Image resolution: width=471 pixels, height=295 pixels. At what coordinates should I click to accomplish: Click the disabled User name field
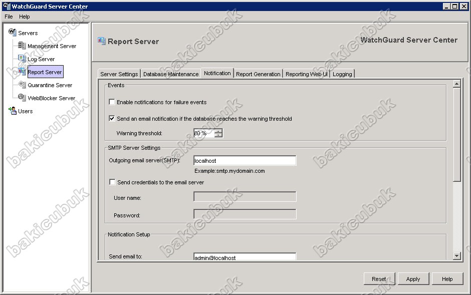pos(245,196)
